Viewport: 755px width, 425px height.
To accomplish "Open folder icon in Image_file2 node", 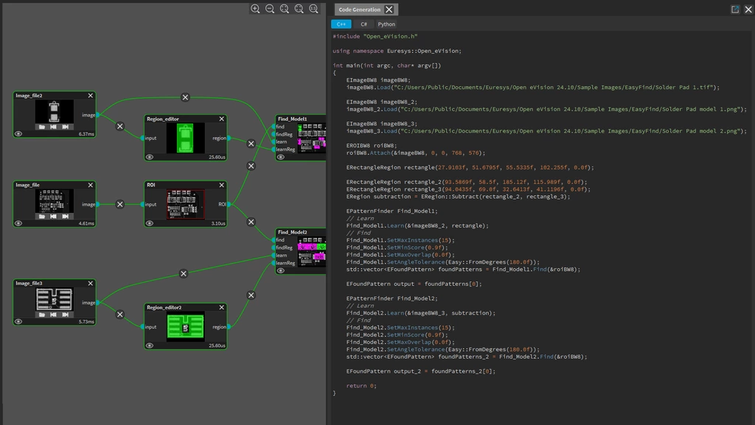I will coord(43,127).
